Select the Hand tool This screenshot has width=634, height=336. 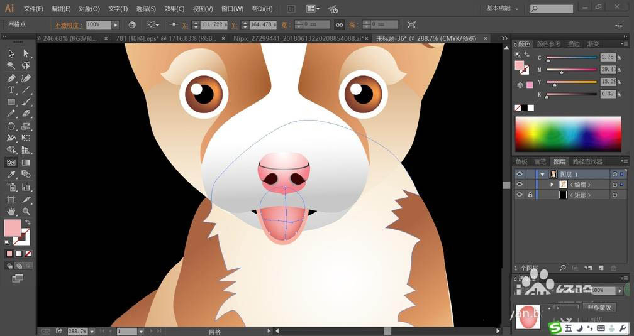tap(11, 212)
